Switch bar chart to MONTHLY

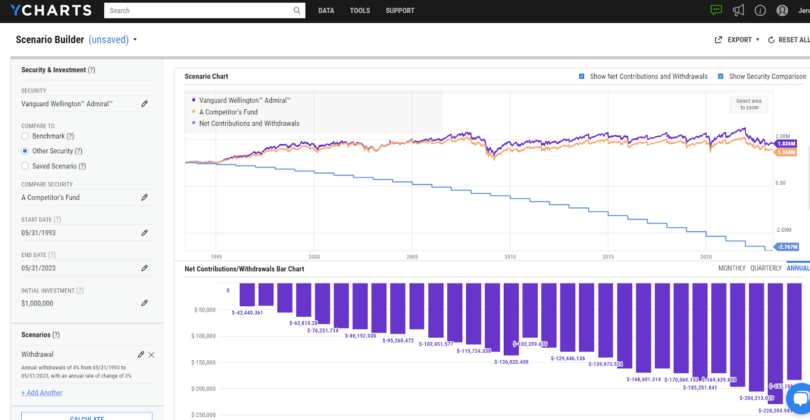[x=732, y=268]
